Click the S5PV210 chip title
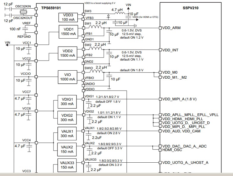This screenshot has height=176, width=233. coord(190,8)
